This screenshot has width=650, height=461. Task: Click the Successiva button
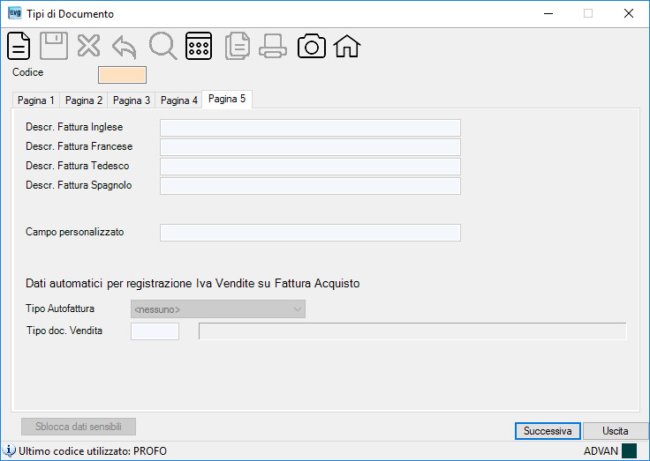tap(548, 431)
